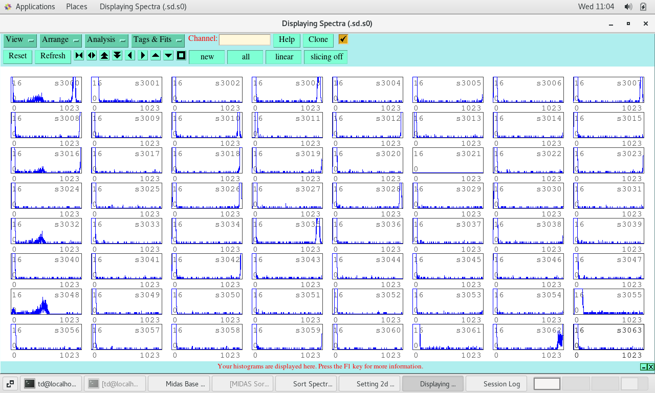Click the single up arrow icon
Screen dimensions: 655x393
tap(156, 56)
